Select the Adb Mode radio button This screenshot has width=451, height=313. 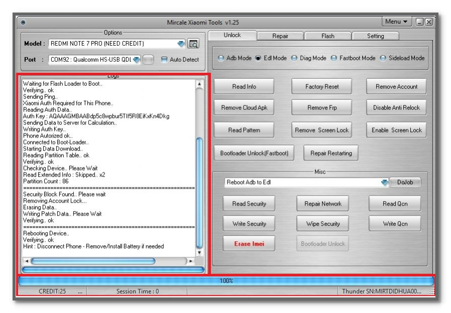(x=220, y=58)
